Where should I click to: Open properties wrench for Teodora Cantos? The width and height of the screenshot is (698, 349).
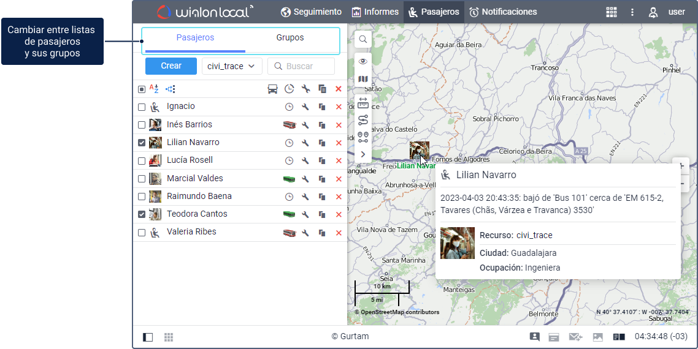coord(305,214)
